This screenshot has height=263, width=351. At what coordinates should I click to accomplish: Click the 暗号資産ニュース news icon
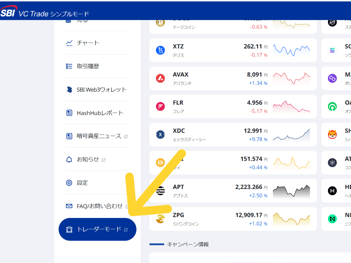click(69, 136)
